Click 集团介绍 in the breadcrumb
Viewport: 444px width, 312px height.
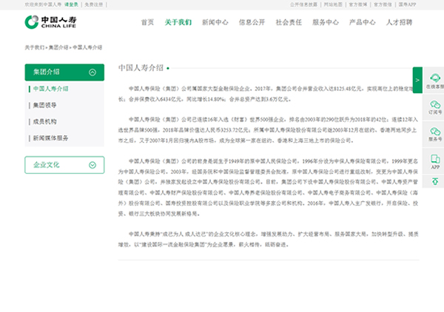coord(58,47)
